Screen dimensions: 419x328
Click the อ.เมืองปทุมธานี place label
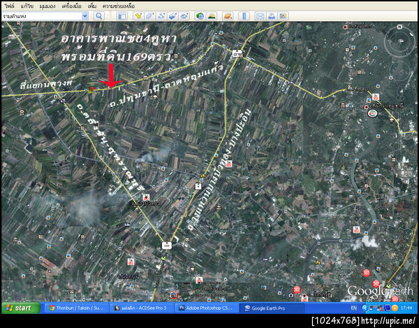[x=385, y=106]
